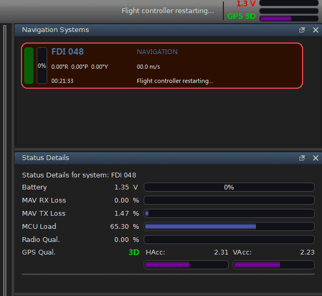Undock the Navigation Systems panel
The height and width of the screenshot is (296, 322).
tap(302, 30)
